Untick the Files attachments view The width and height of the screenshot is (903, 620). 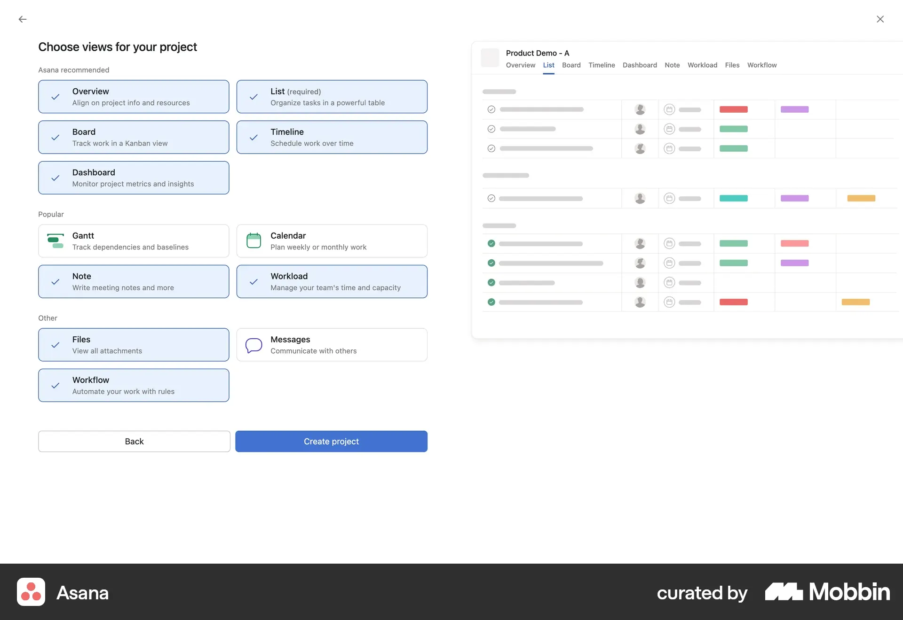(x=134, y=345)
